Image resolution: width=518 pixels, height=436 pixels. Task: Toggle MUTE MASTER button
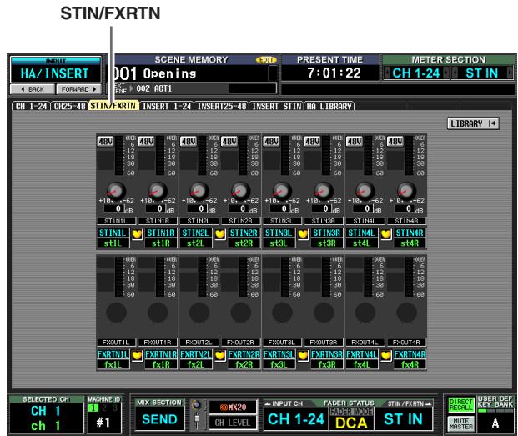click(460, 423)
